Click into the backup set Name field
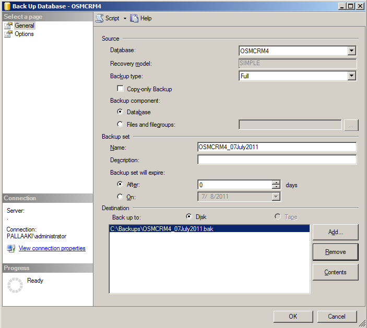The height and width of the screenshot is (328, 367). point(277,147)
